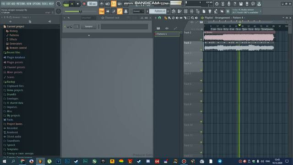
Task: Open the snap selector dropdown showing (none)
Action: pyautogui.click(x=138, y=11)
